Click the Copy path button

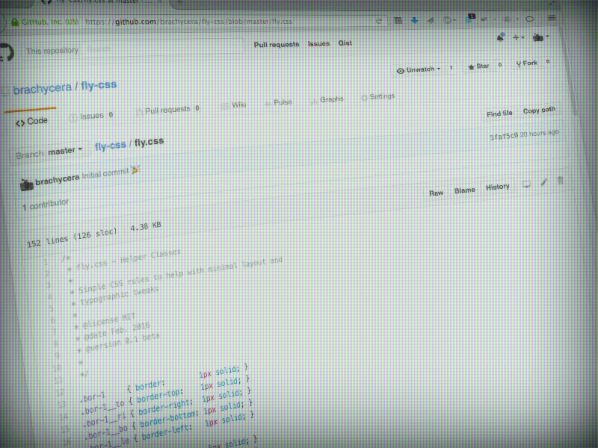[x=539, y=111]
